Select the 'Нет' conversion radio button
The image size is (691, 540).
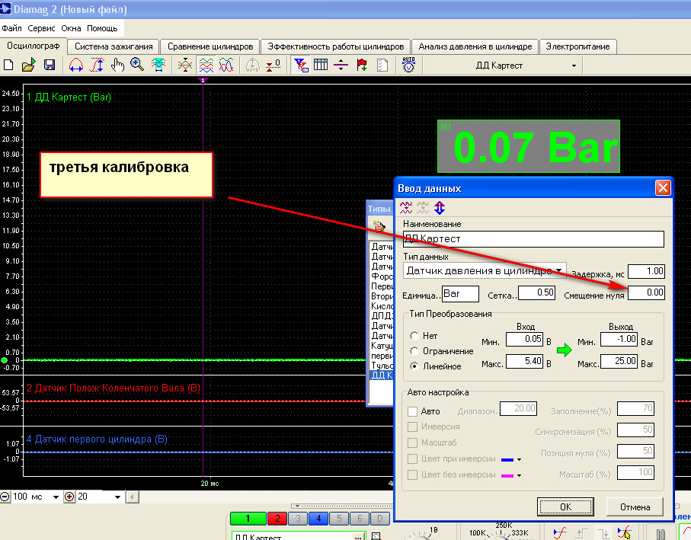[414, 336]
